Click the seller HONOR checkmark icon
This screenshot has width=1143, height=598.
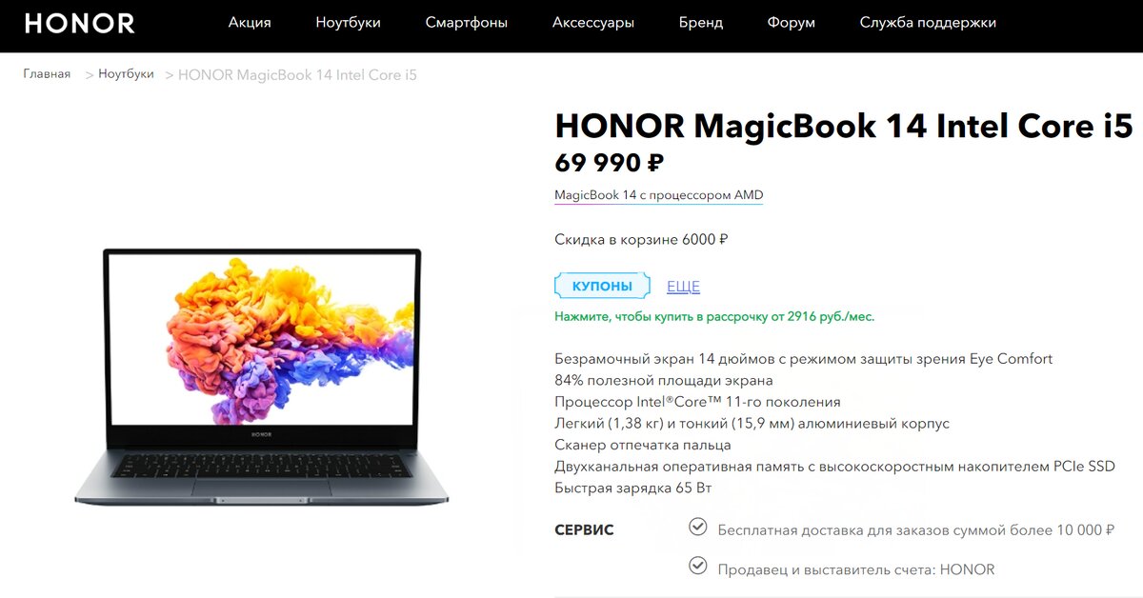(x=698, y=567)
